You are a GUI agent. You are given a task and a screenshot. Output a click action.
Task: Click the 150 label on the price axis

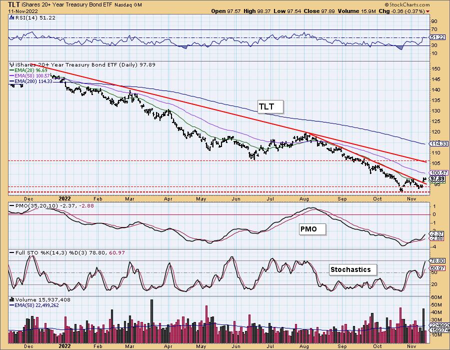[435, 68]
